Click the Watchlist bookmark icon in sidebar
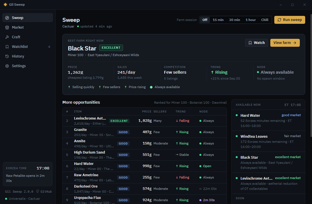The width and height of the screenshot is (312, 204). (x=7, y=47)
